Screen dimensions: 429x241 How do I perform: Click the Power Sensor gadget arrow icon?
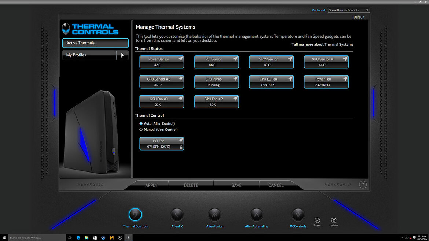click(180, 59)
